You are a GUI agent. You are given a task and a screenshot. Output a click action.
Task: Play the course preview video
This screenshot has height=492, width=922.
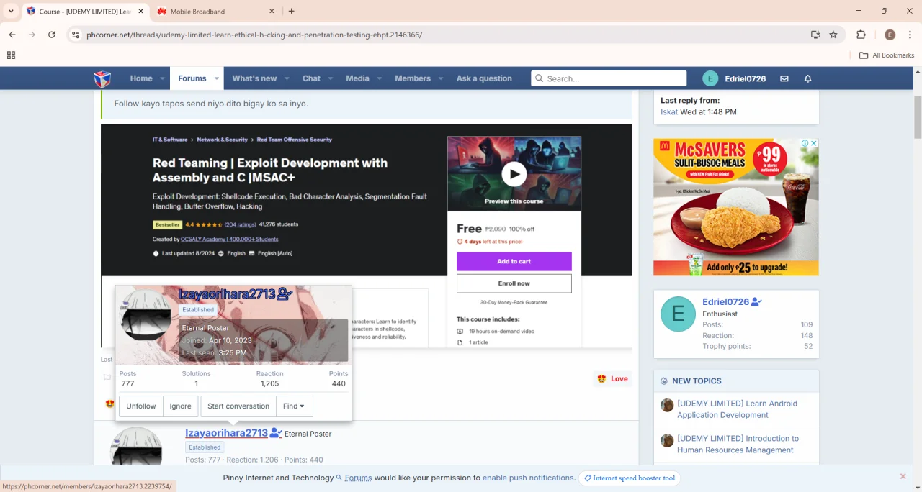[x=514, y=173]
